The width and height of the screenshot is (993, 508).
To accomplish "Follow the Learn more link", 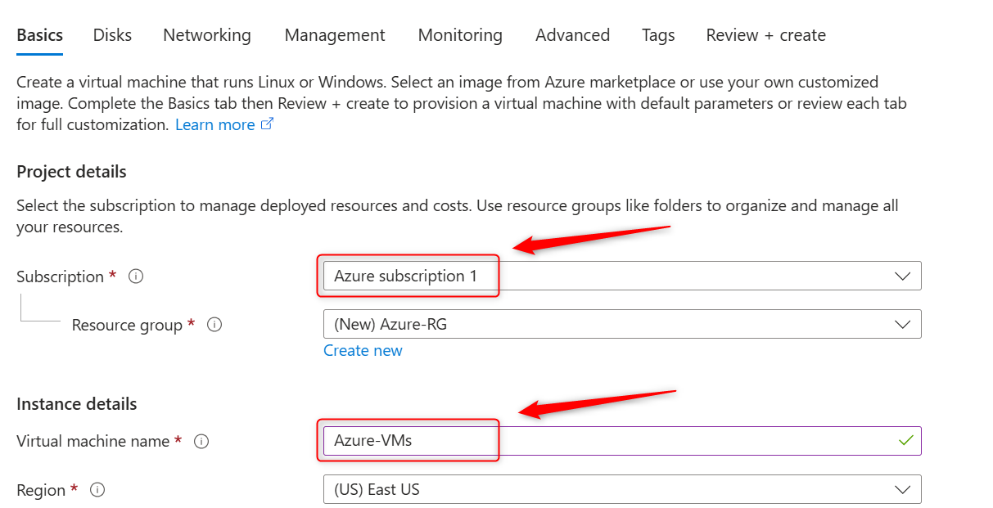I will pos(214,124).
